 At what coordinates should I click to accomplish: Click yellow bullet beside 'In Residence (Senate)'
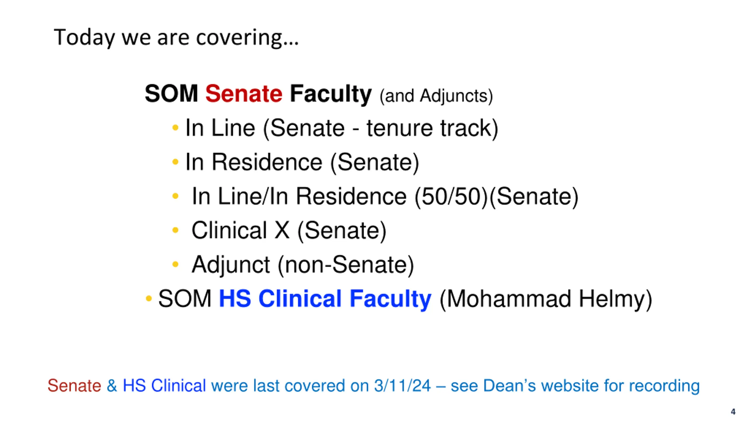[x=175, y=162]
